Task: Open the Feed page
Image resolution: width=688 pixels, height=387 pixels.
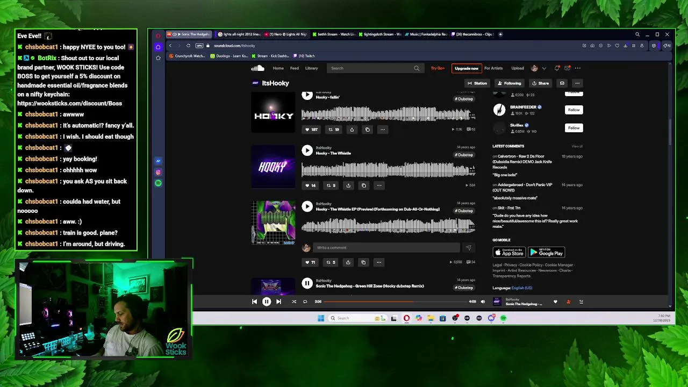Action: 295,68
